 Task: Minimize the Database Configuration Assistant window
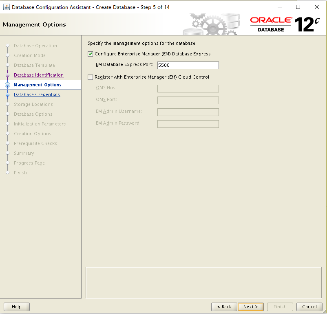click(280, 7)
